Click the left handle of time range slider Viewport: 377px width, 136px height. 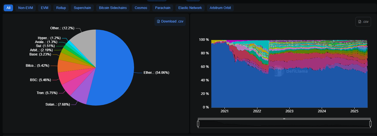pos(198,124)
